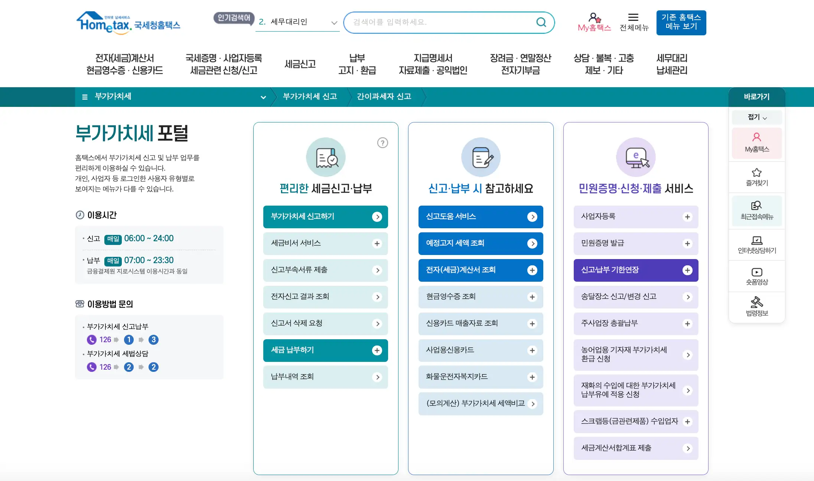Open 신고부속서류 제출

point(325,270)
